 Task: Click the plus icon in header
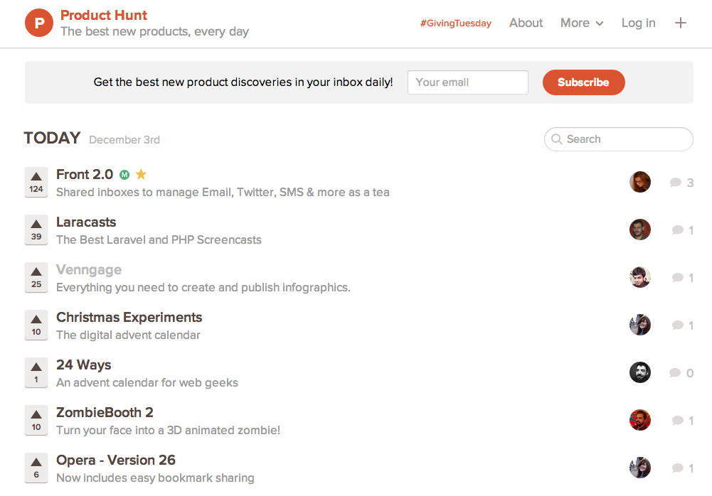point(680,23)
